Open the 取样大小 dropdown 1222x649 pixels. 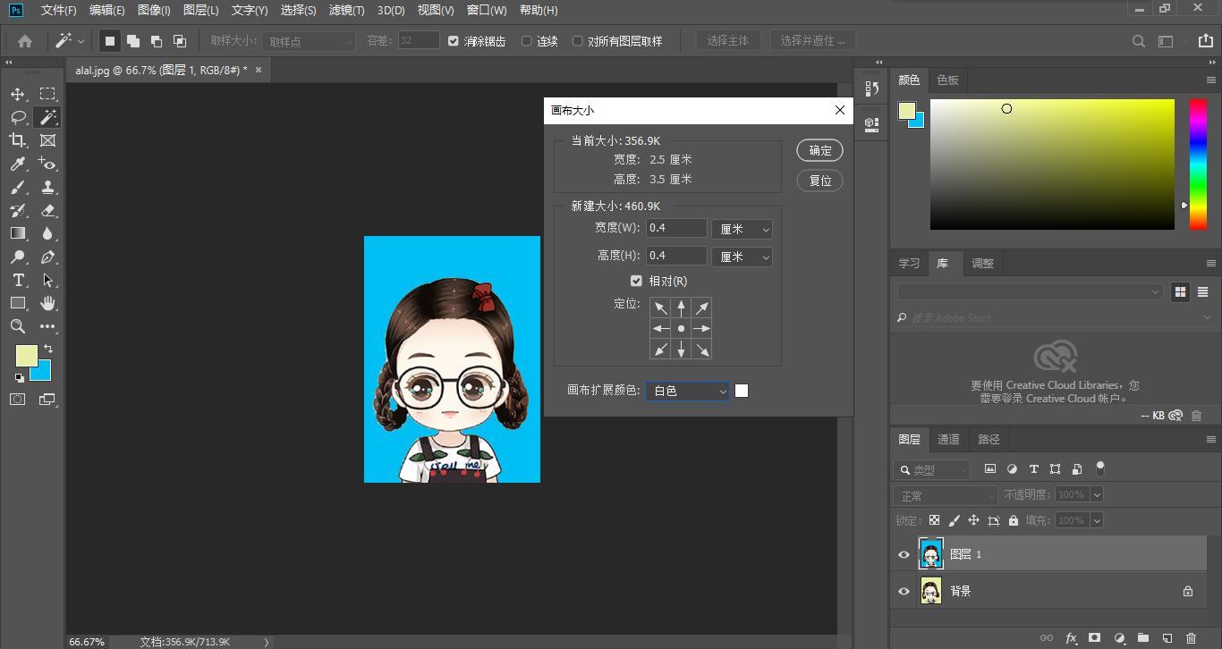309,40
